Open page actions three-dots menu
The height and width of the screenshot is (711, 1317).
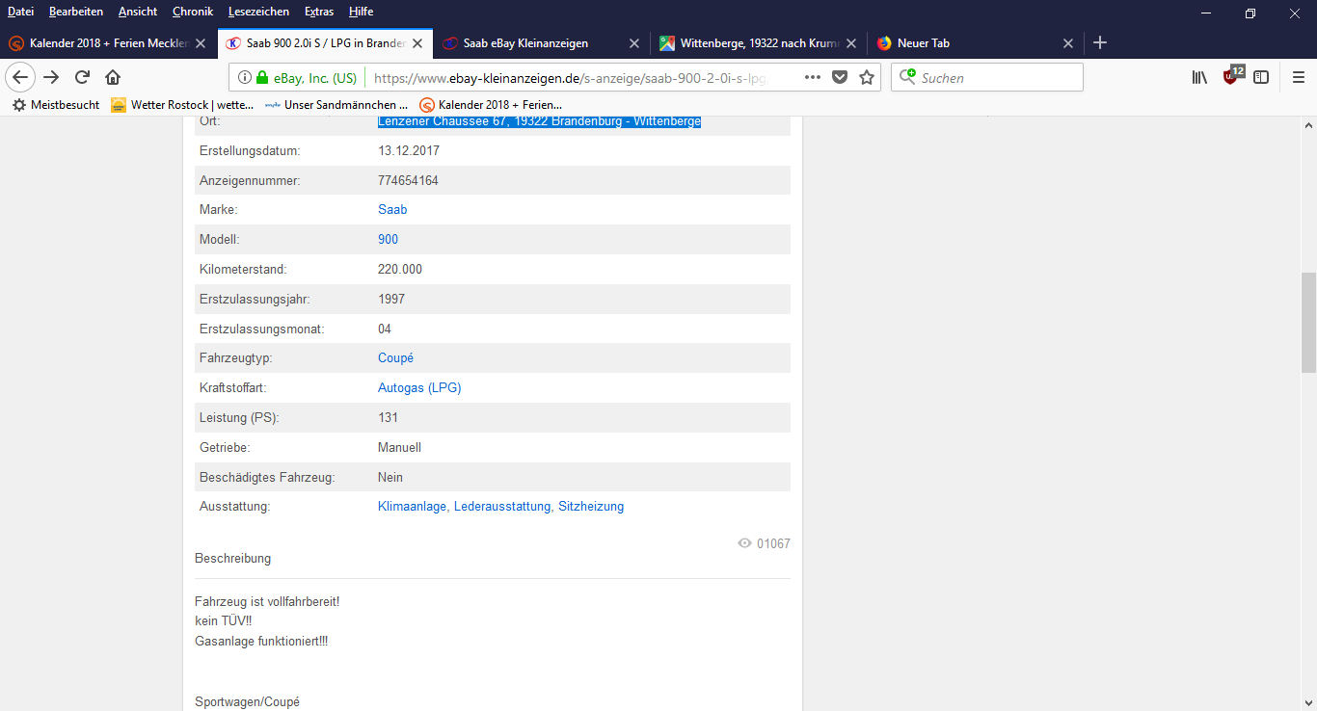coord(813,77)
